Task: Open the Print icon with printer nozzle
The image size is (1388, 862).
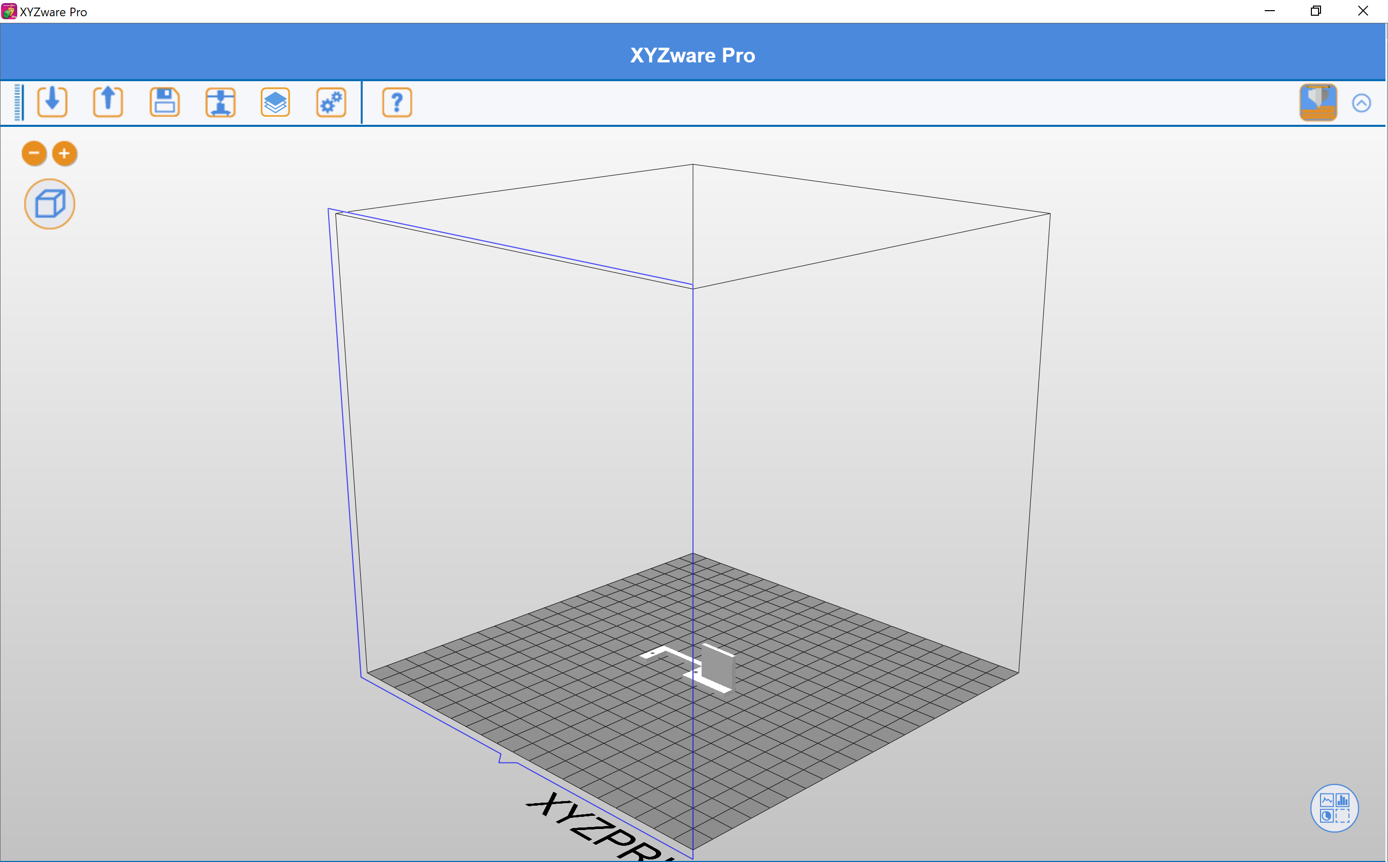Action: (220, 102)
